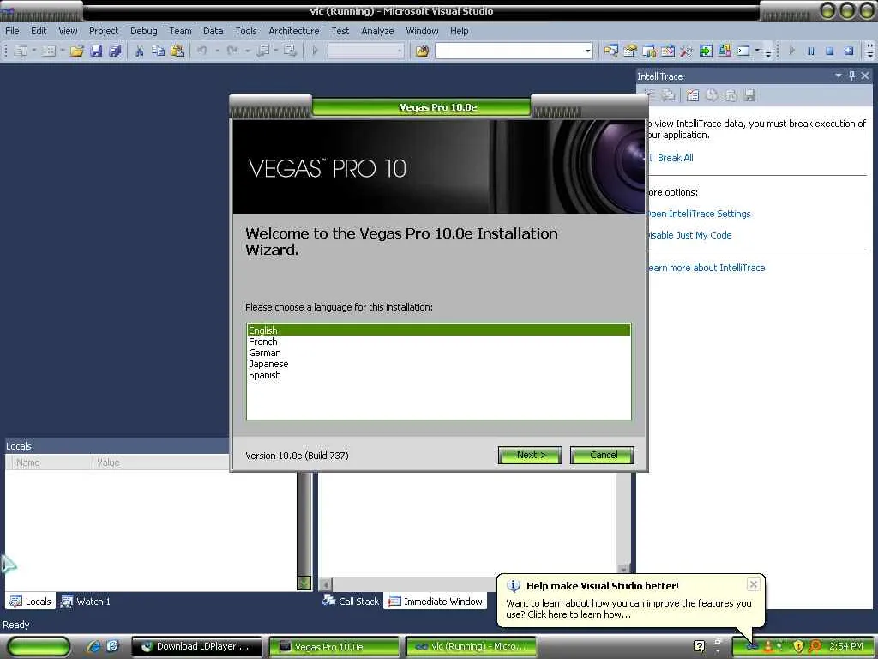The width and height of the screenshot is (878, 659).
Task: Open the Project menu
Action: [x=104, y=31]
